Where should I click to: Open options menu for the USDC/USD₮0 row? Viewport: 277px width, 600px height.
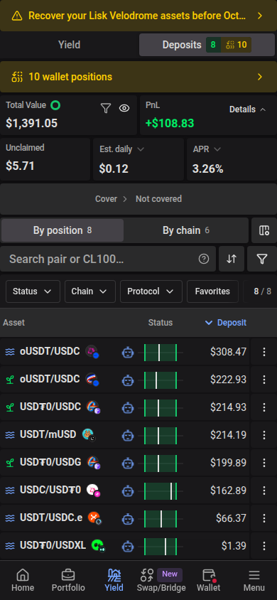point(264,491)
